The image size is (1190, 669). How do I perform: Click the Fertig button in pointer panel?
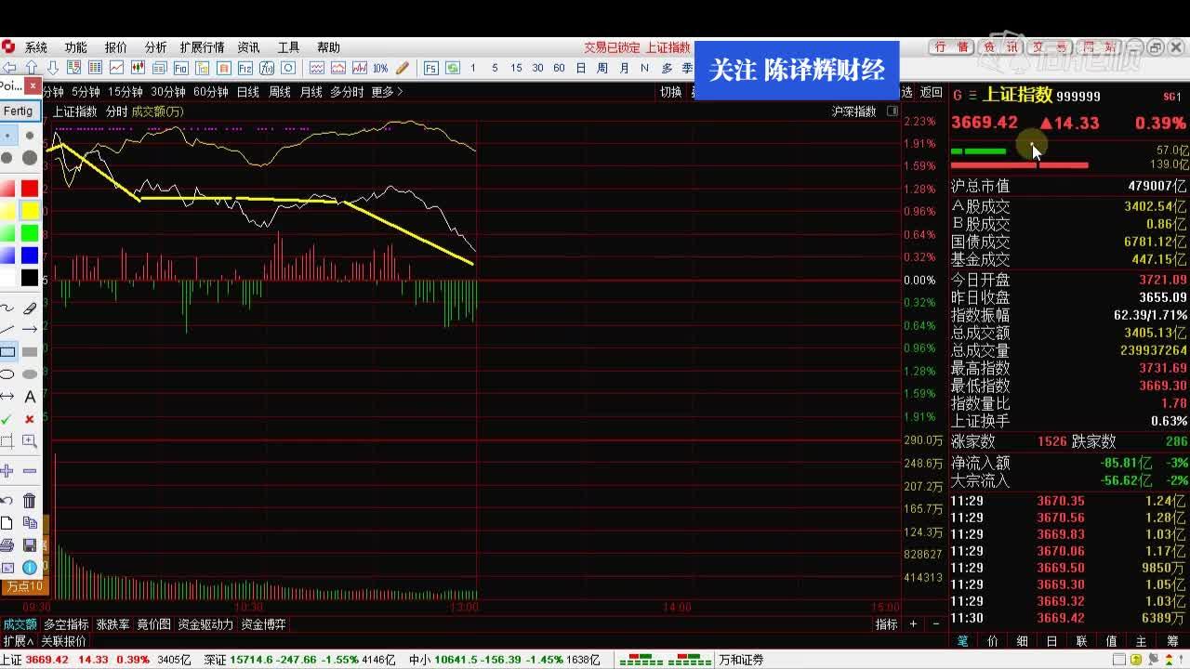[x=18, y=111]
